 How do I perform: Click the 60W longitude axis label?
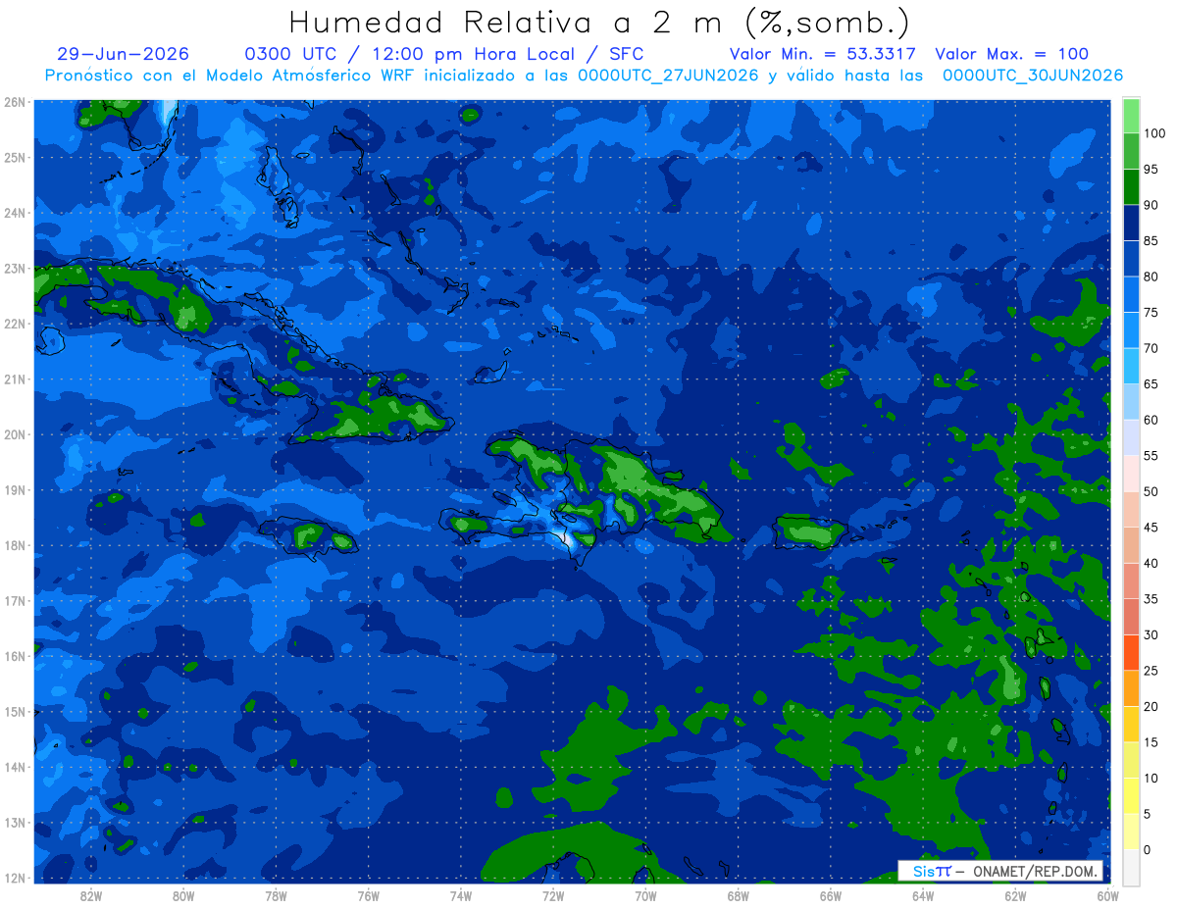pos(1106,895)
